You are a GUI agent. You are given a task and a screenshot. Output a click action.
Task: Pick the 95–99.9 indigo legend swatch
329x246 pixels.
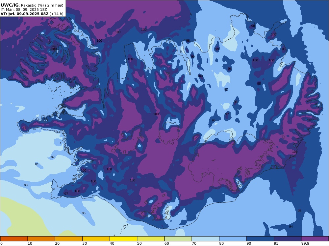click(288, 239)
